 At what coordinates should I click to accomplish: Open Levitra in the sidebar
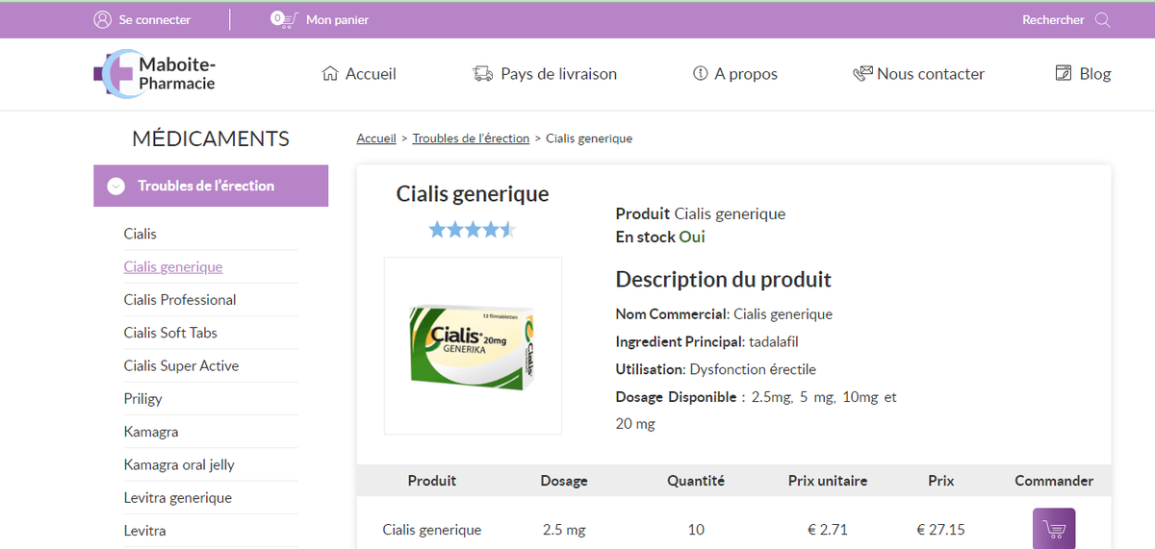[x=145, y=531]
